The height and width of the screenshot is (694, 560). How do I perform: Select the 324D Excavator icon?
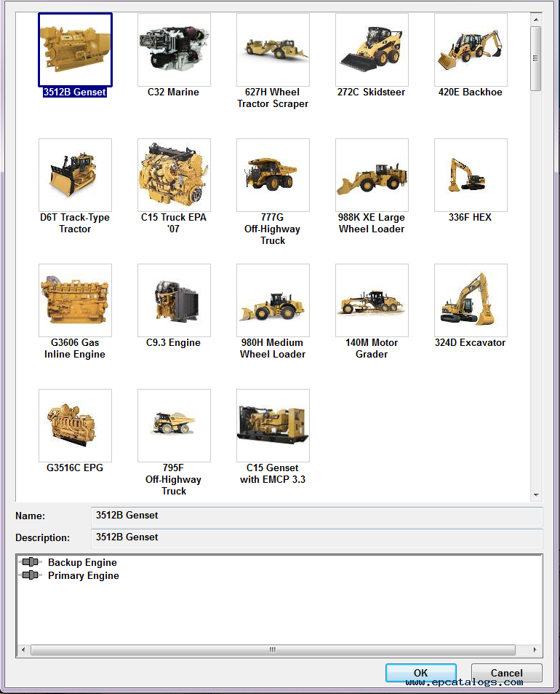pyautogui.click(x=471, y=301)
